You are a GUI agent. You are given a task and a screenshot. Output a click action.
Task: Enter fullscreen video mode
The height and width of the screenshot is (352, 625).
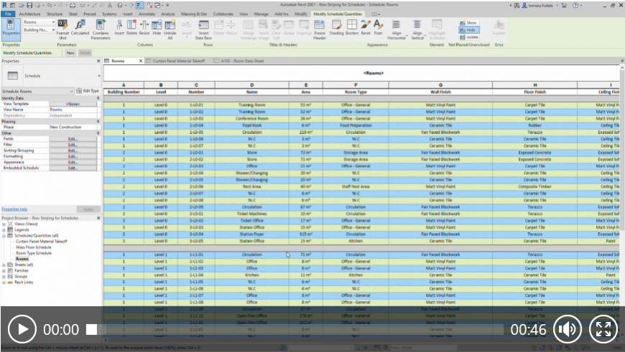tap(603, 329)
